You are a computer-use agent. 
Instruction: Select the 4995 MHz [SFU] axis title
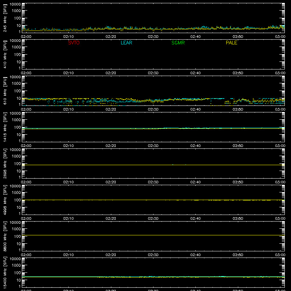coord(5,200)
